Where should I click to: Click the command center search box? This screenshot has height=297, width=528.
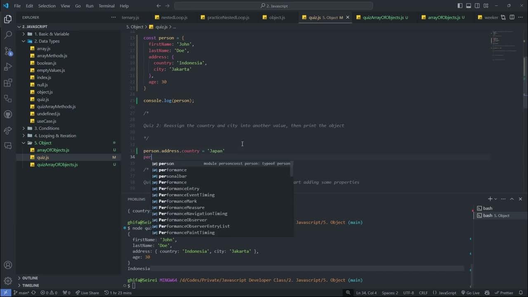pyautogui.click(x=273, y=6)
